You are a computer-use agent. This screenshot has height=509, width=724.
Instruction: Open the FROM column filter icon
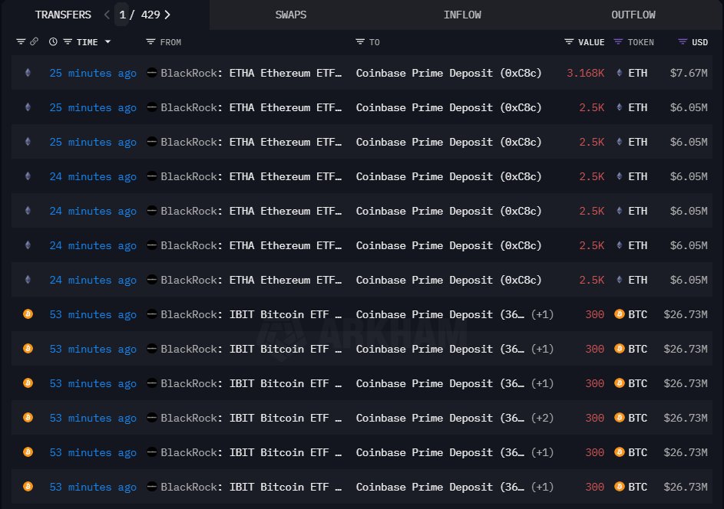pos(150,42)
